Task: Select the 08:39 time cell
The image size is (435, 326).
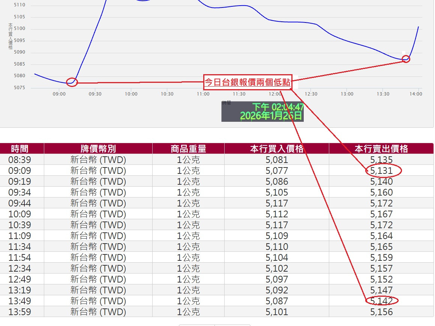Action: click(x=20, y=160)
